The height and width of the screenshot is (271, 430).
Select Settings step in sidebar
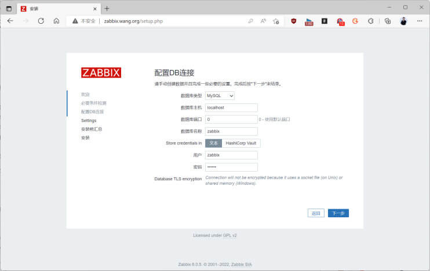pyautogui.click(x=89, y=120)
